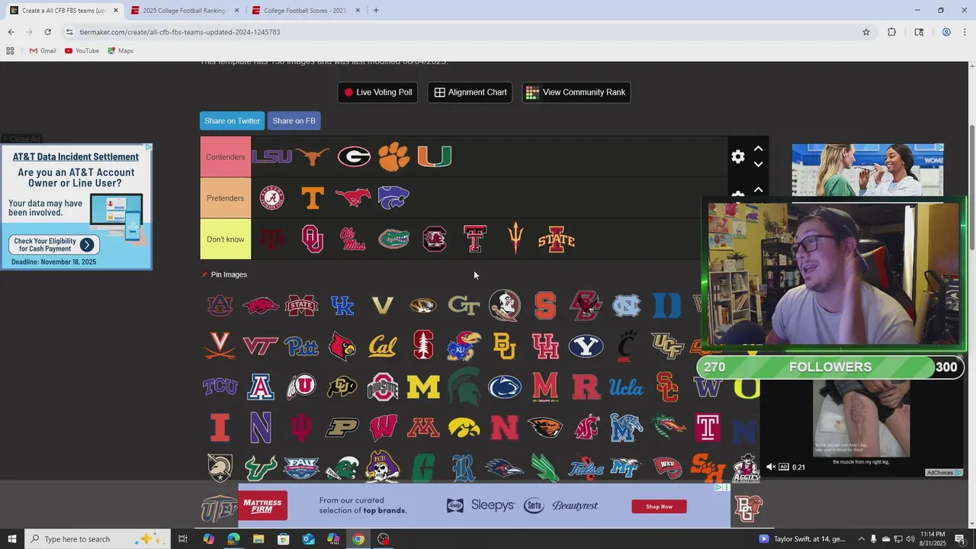Select the Louisville Cardinals logo
The width and height of the screenshot is (976, 549).
coord(342,346)
